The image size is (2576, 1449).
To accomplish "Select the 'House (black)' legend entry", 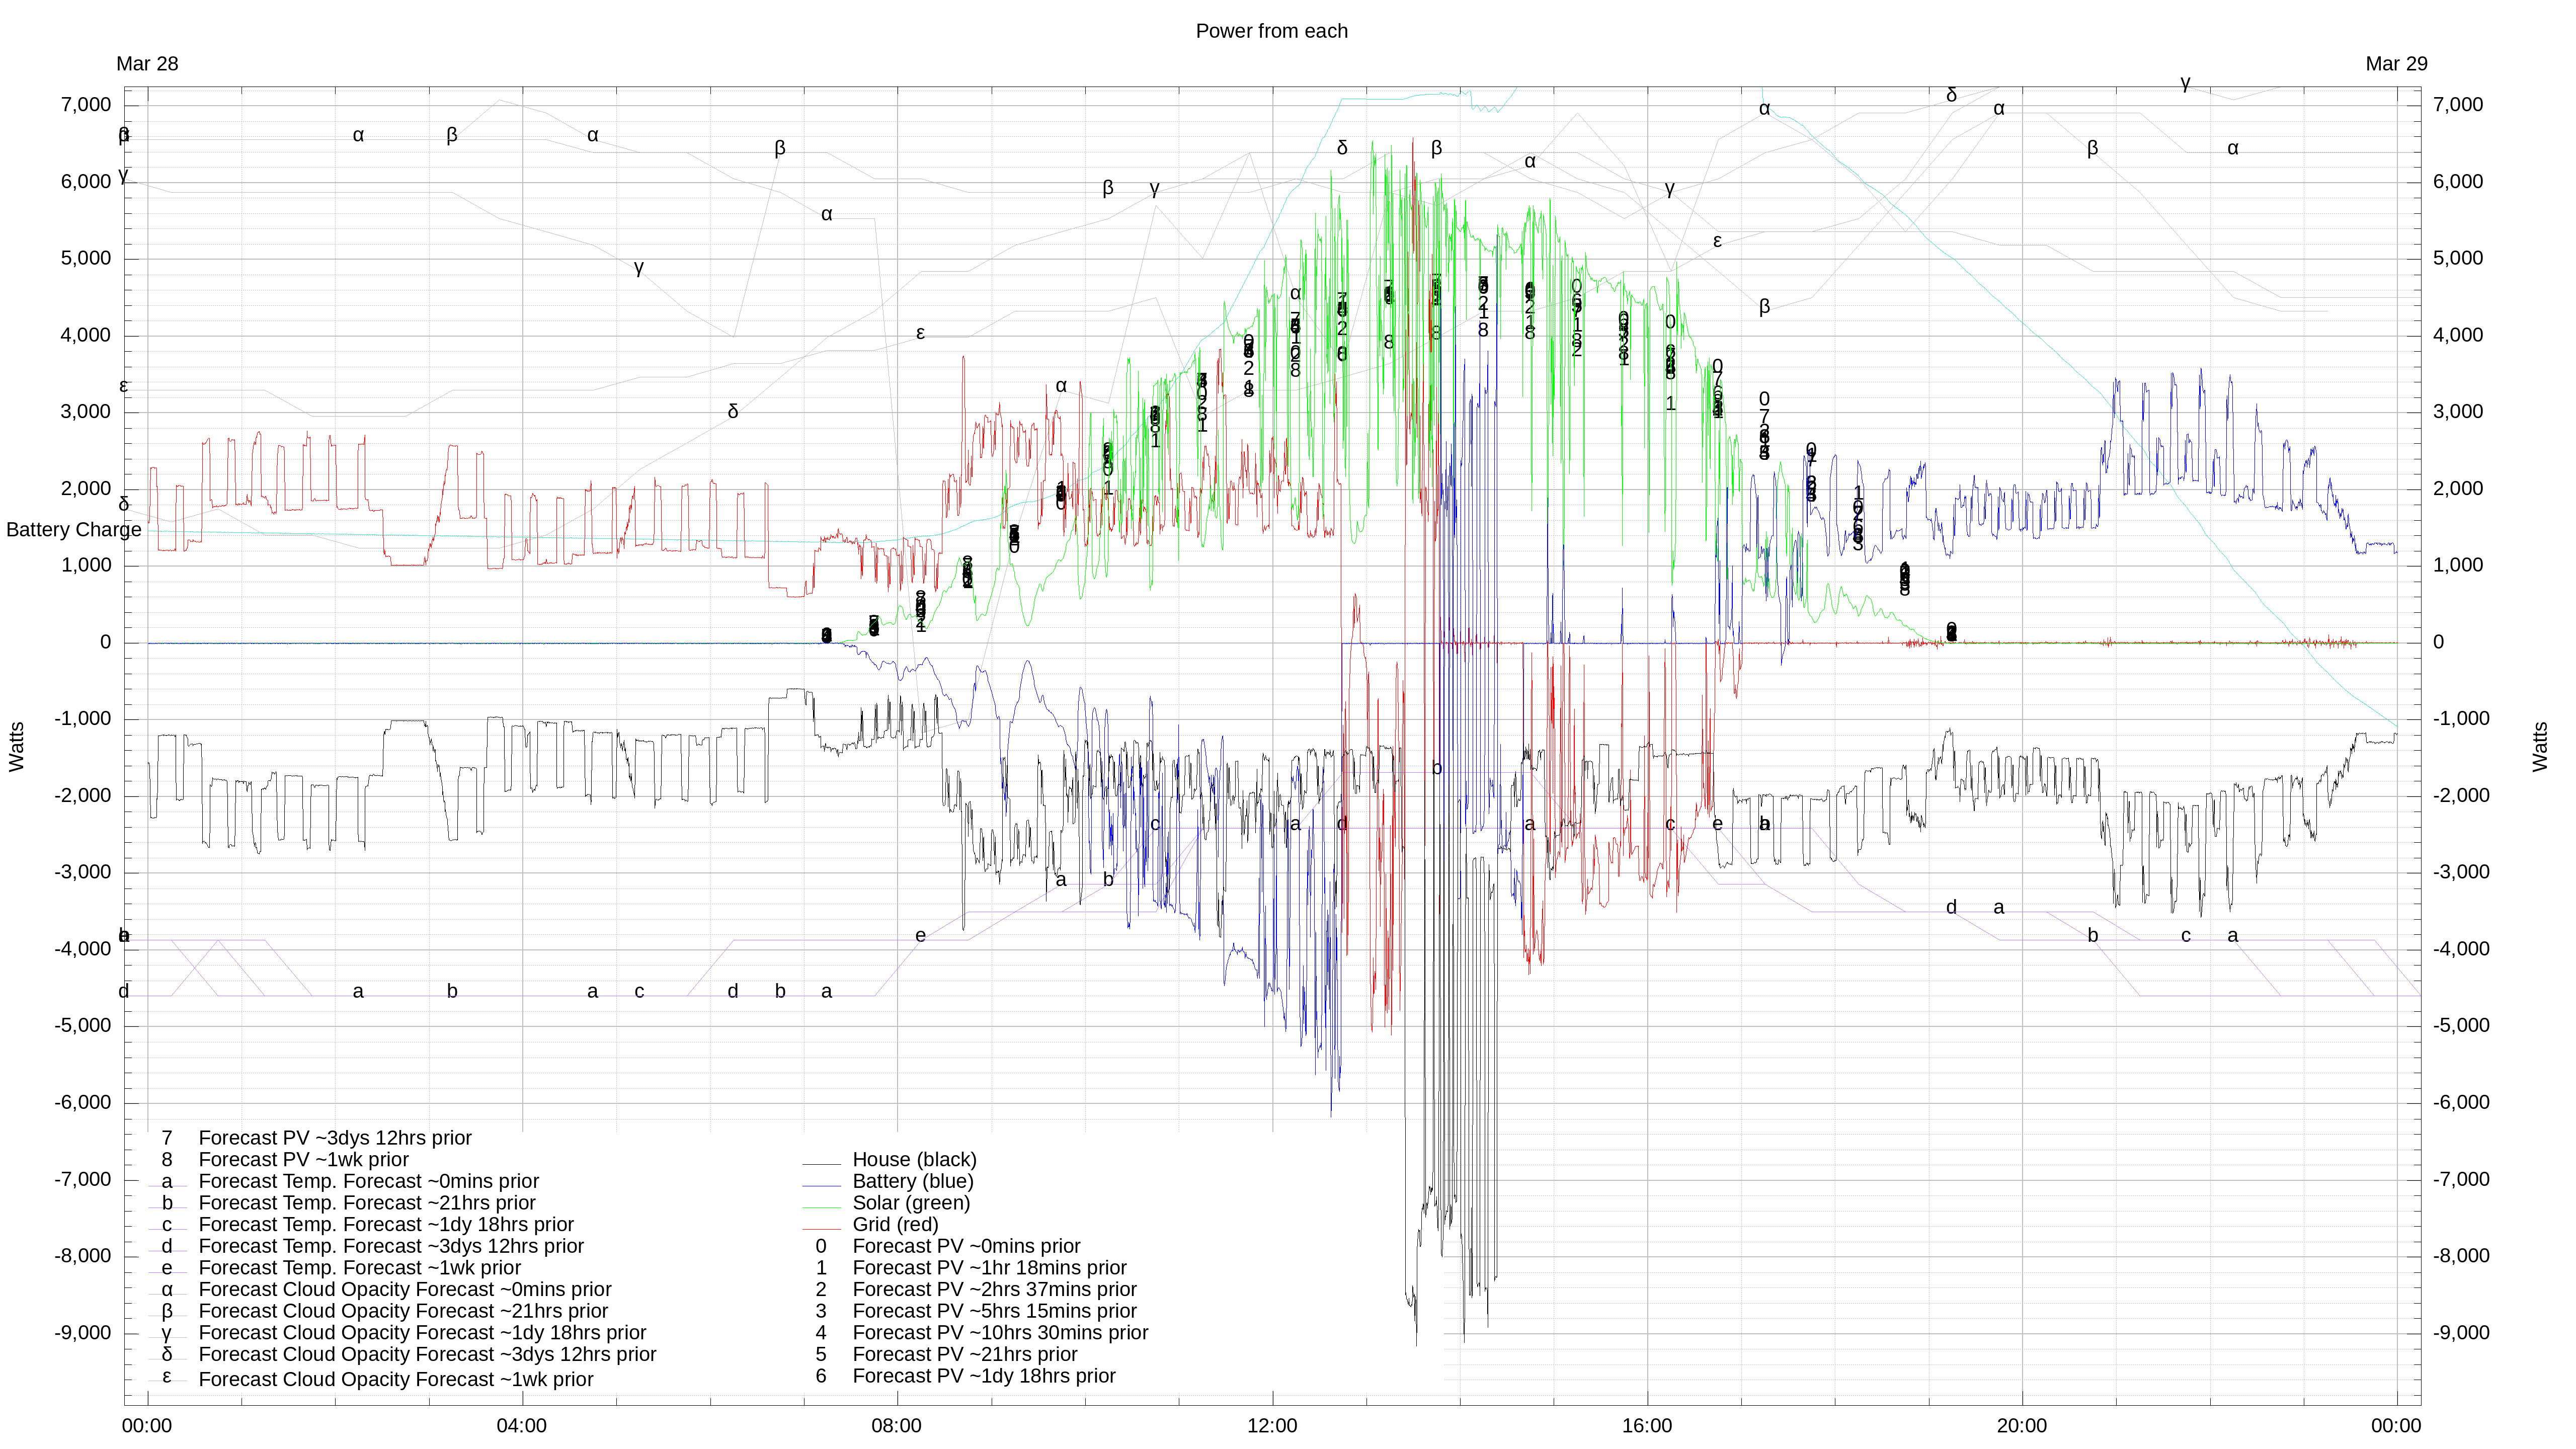I will [x=914, y=1159].
